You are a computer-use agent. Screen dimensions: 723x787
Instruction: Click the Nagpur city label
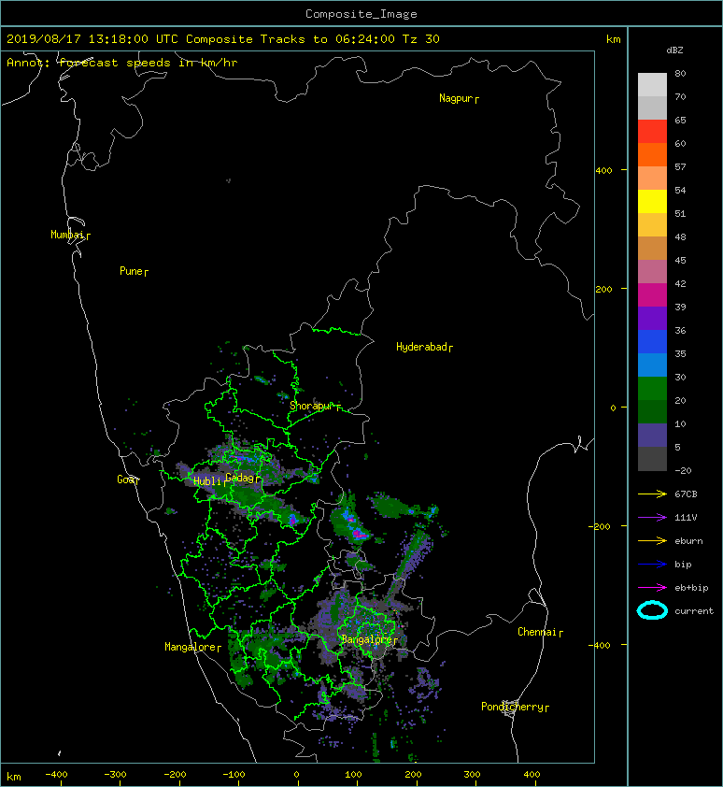(456, 98)
